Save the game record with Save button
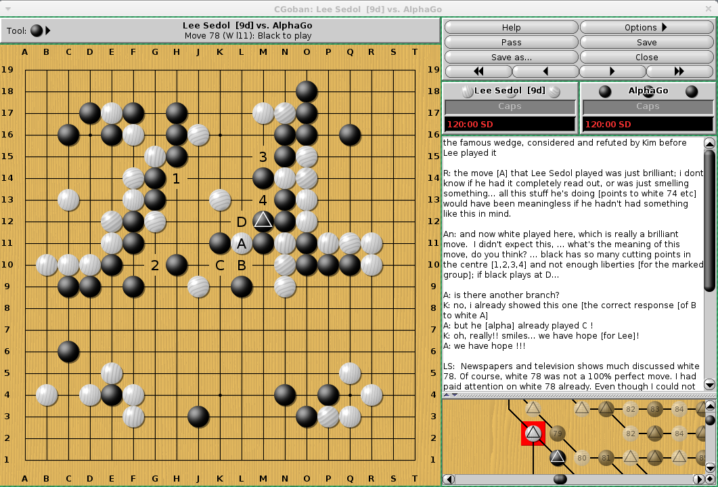 pyautogui.click(x=647, y=41)
